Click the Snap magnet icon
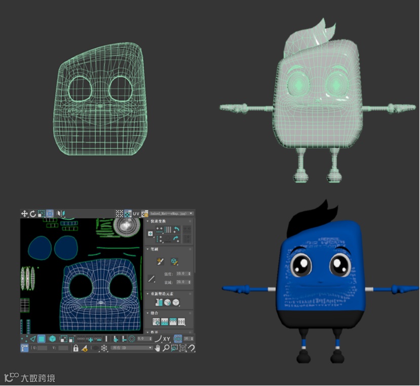 coord(191,348)
